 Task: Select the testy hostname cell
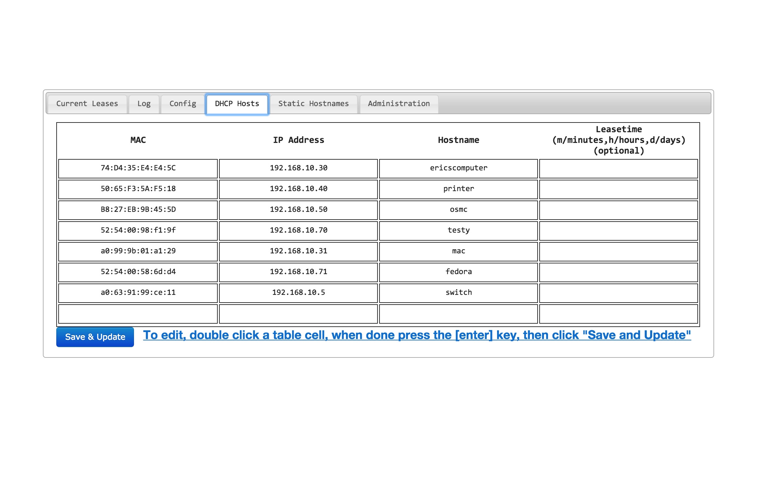(x=458, y=231)
